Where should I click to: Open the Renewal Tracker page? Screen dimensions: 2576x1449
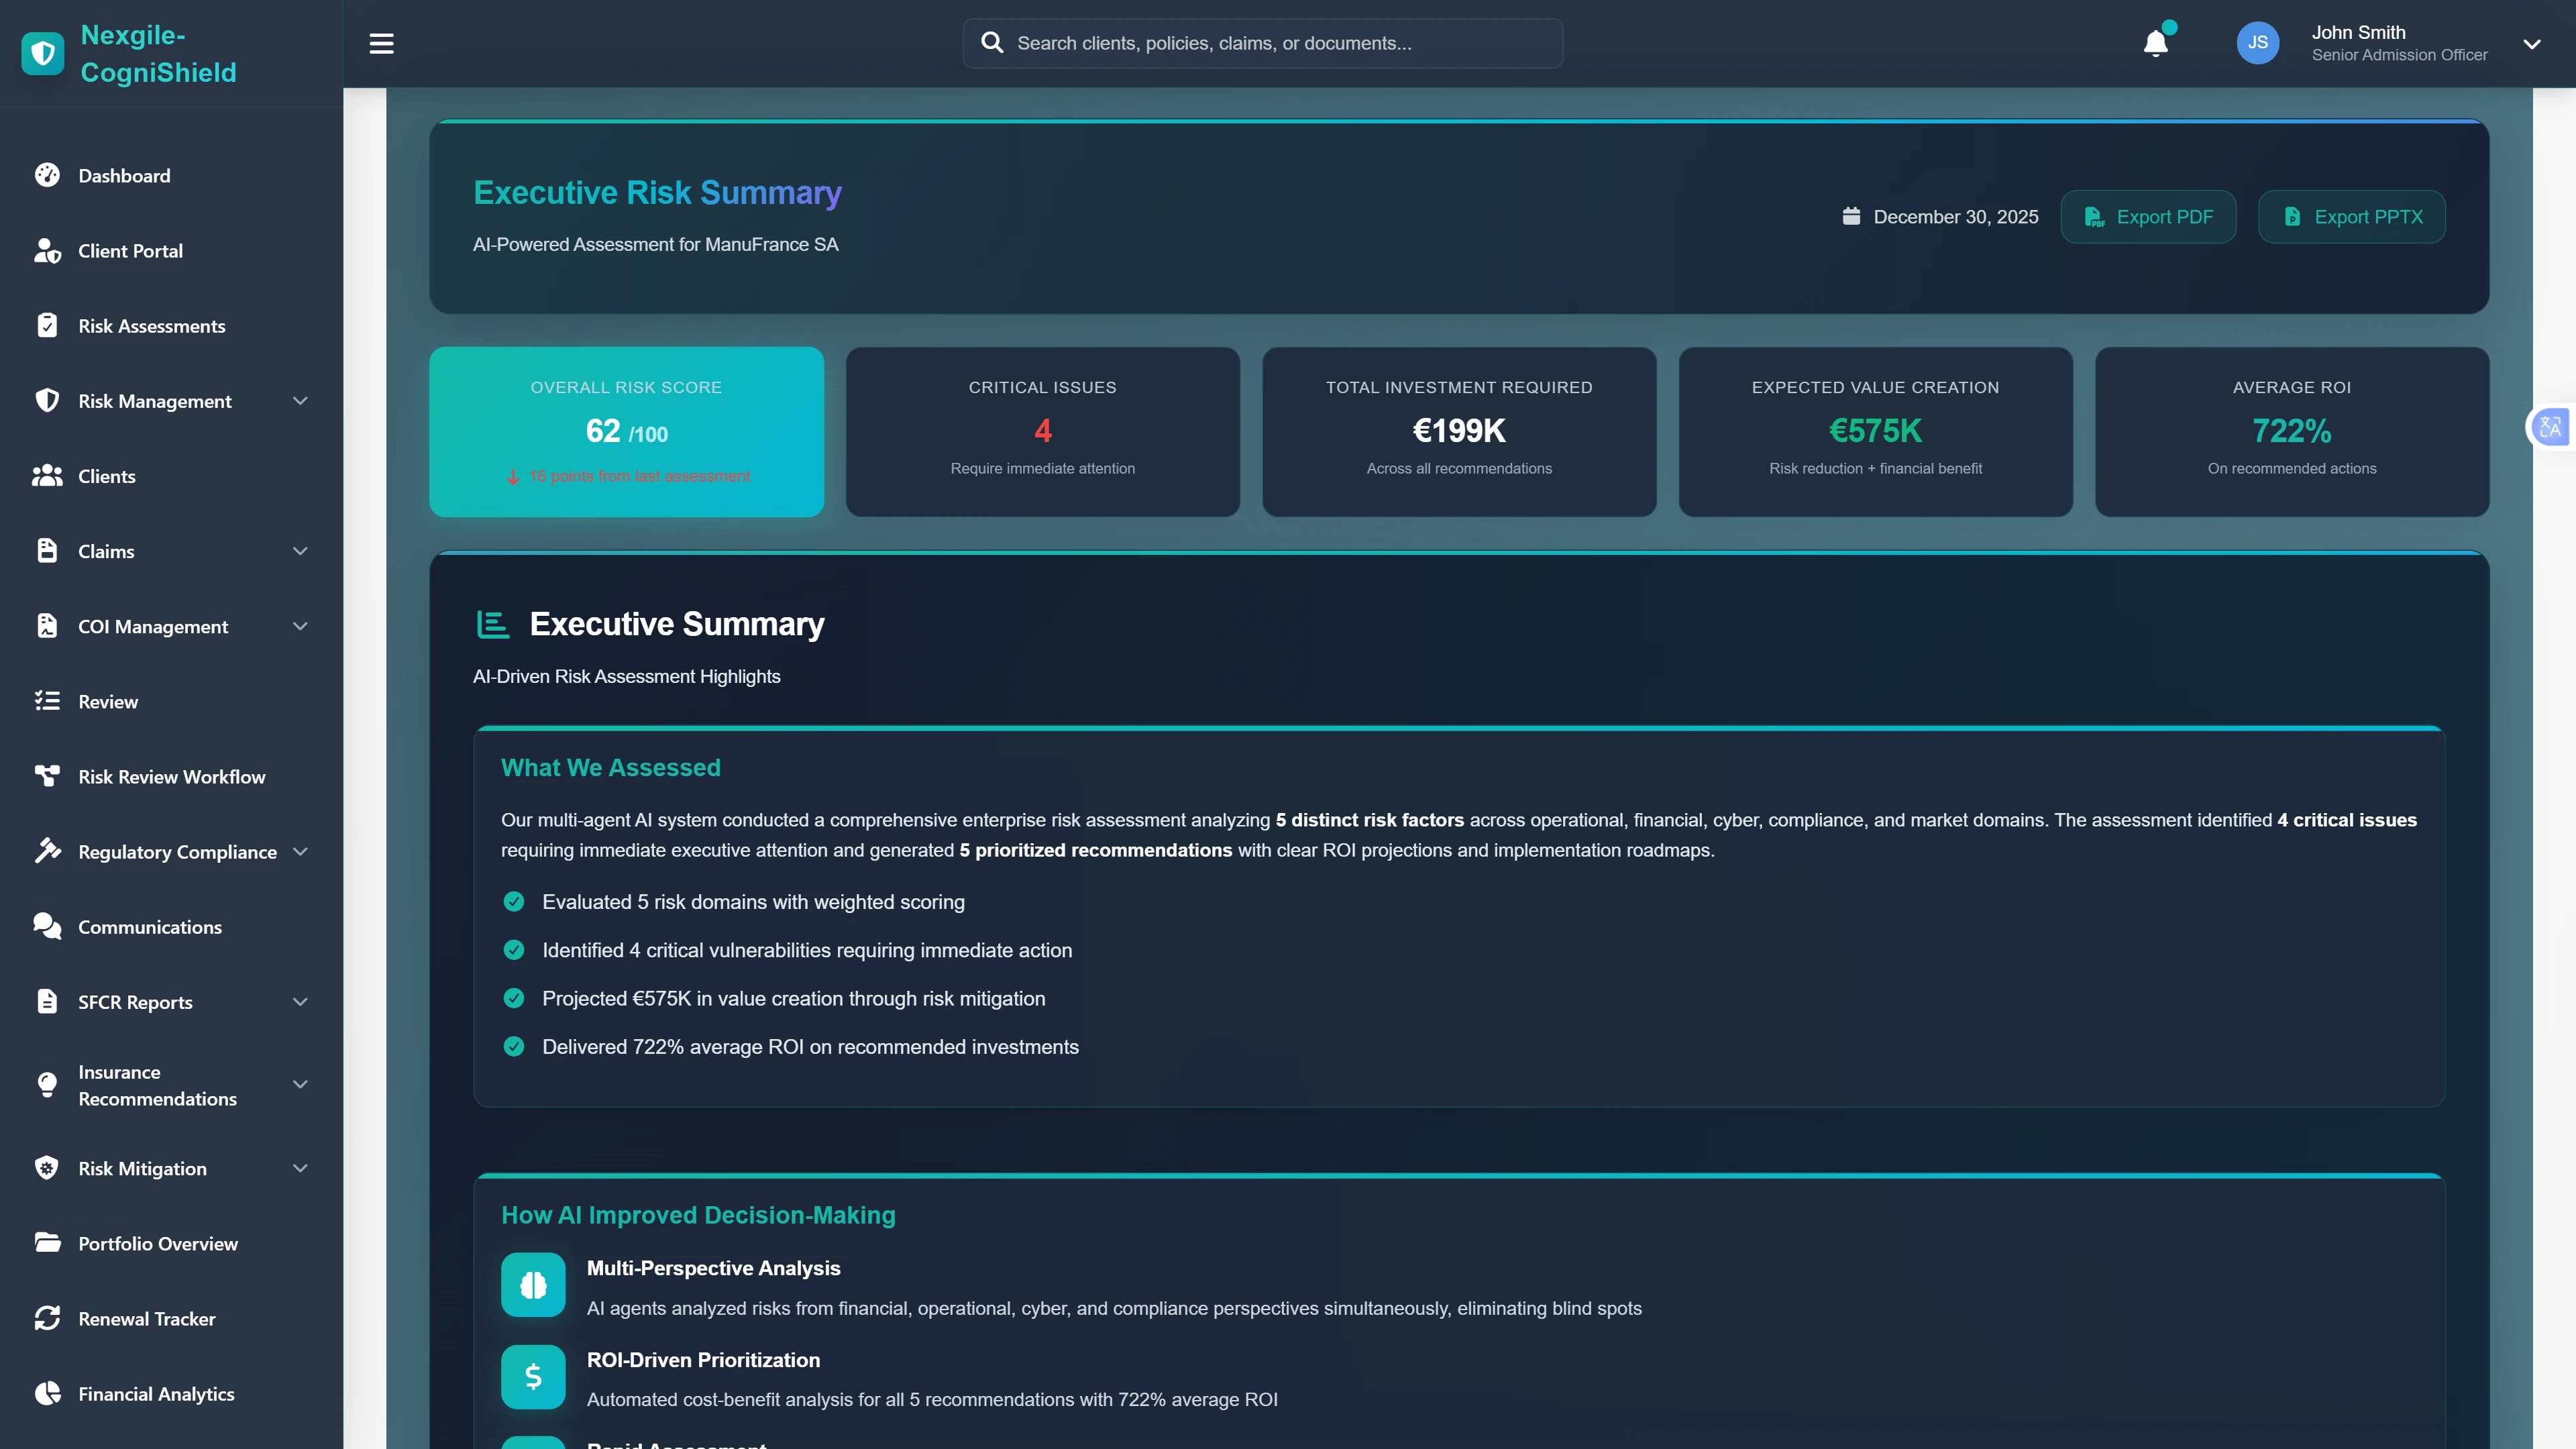tap(146, 1319)
